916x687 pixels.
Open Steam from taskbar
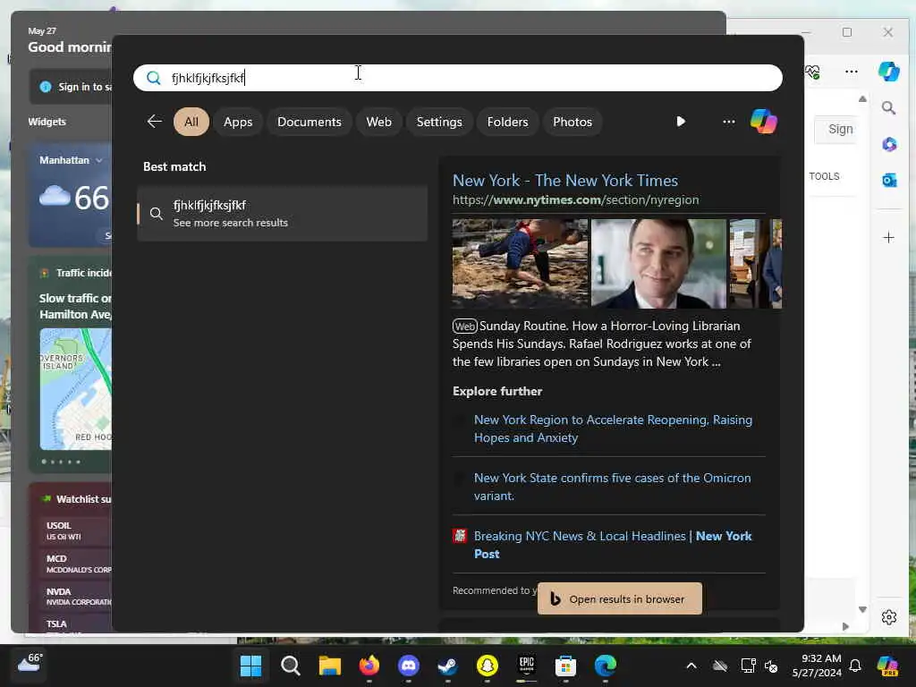(448, 666)
